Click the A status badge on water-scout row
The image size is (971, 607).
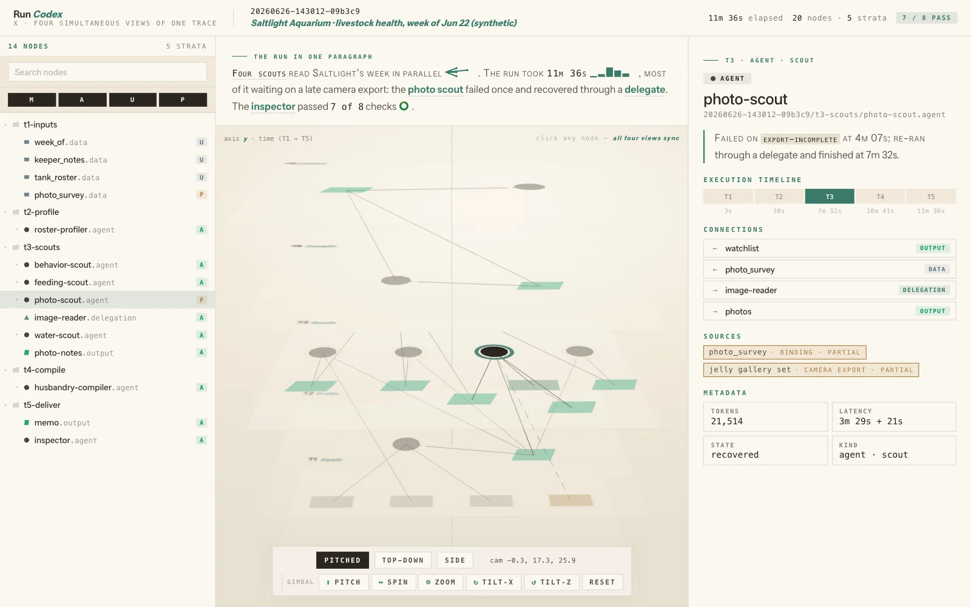(x=201, y=335)
